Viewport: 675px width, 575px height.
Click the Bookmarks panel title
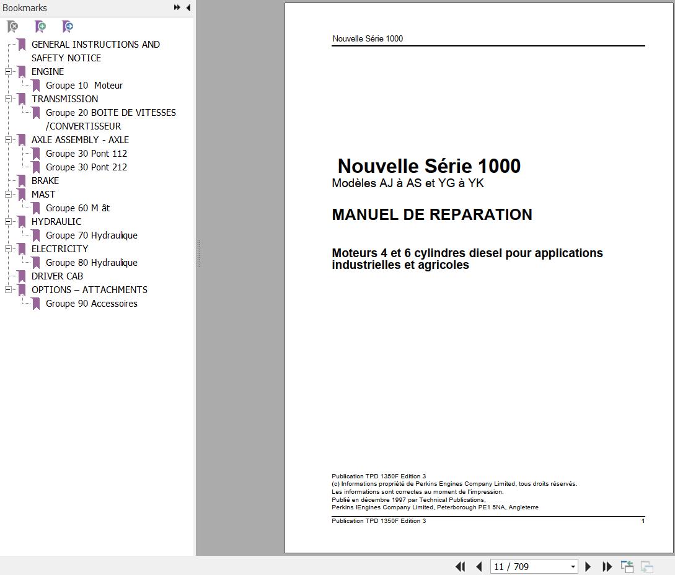[x=25, y=8]
